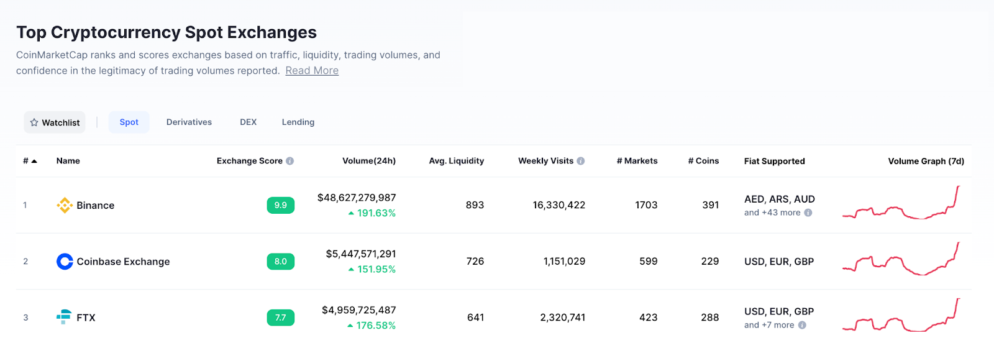Click the Coinbase Exchange logo icon
This screenshot has width=994, height=343.
coord(65,262)
